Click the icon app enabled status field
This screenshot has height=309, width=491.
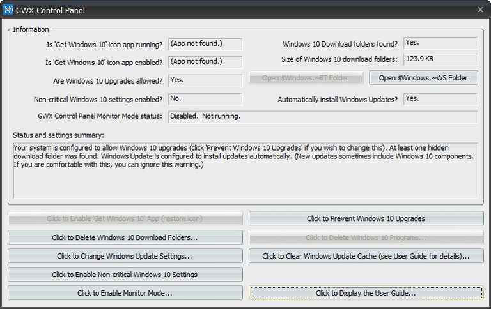(x=205, y=62)
